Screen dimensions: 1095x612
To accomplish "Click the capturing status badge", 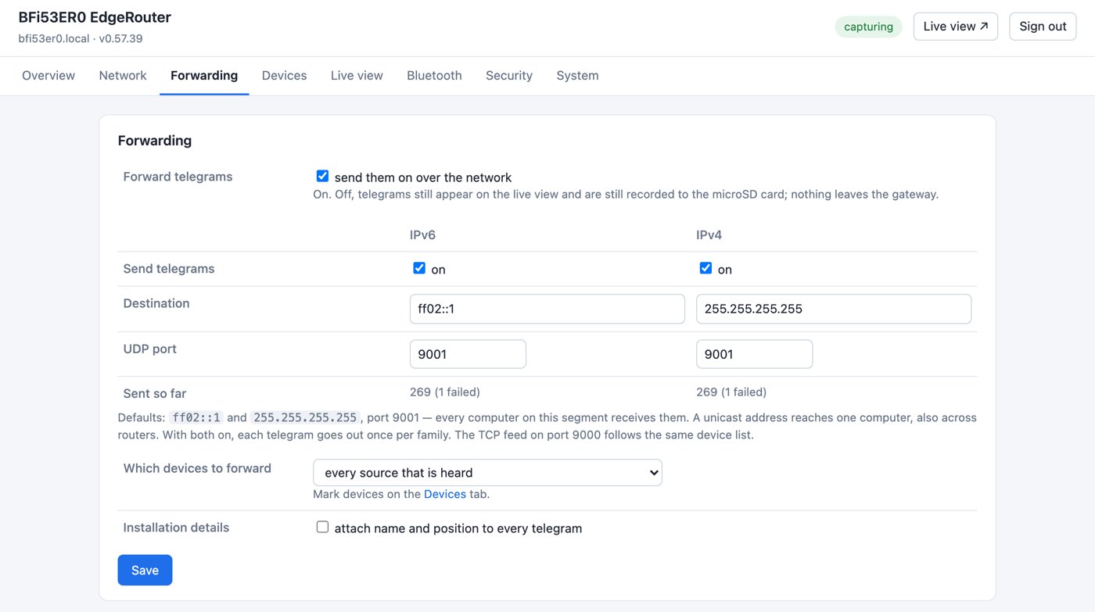I will point(868,27).
